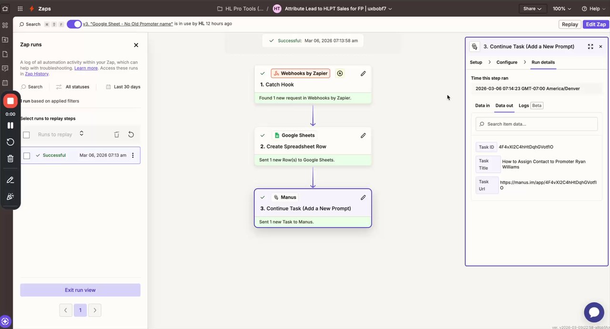The height and width of the screenshot is (329, 610).
Task: Open the Share dropdown
Action: [532, 9]
